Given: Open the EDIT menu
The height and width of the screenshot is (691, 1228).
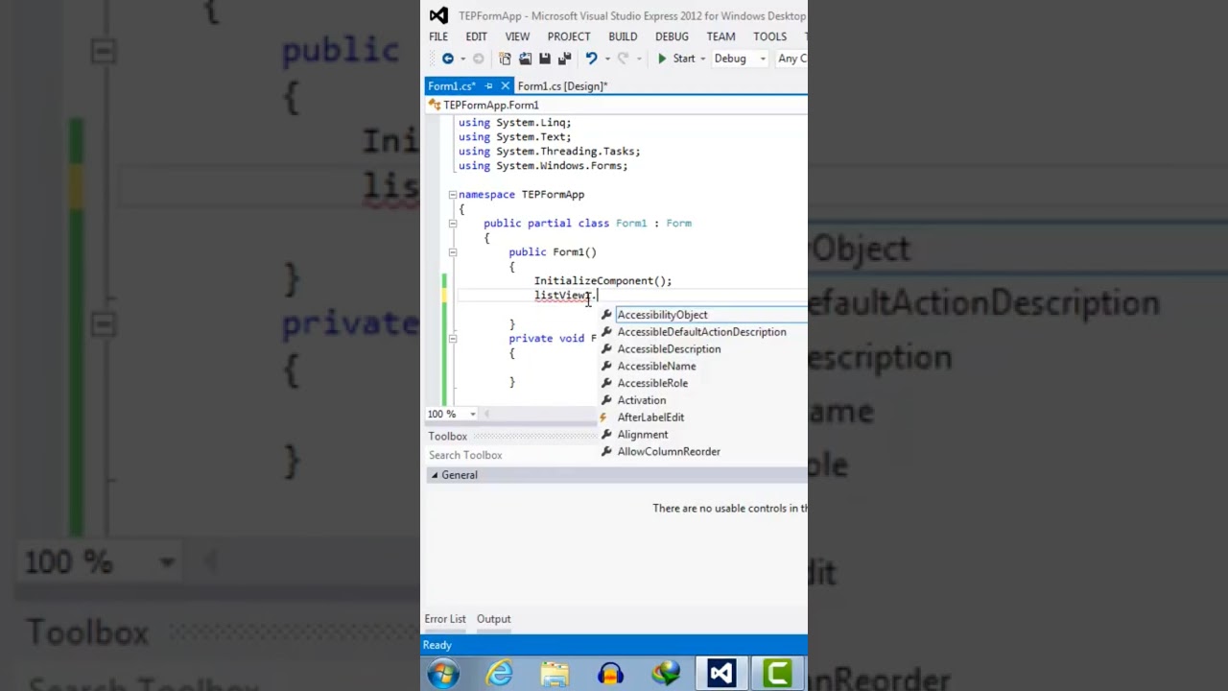Looking at the screenshot, I should pyautogui.click(x=477, y=36).
